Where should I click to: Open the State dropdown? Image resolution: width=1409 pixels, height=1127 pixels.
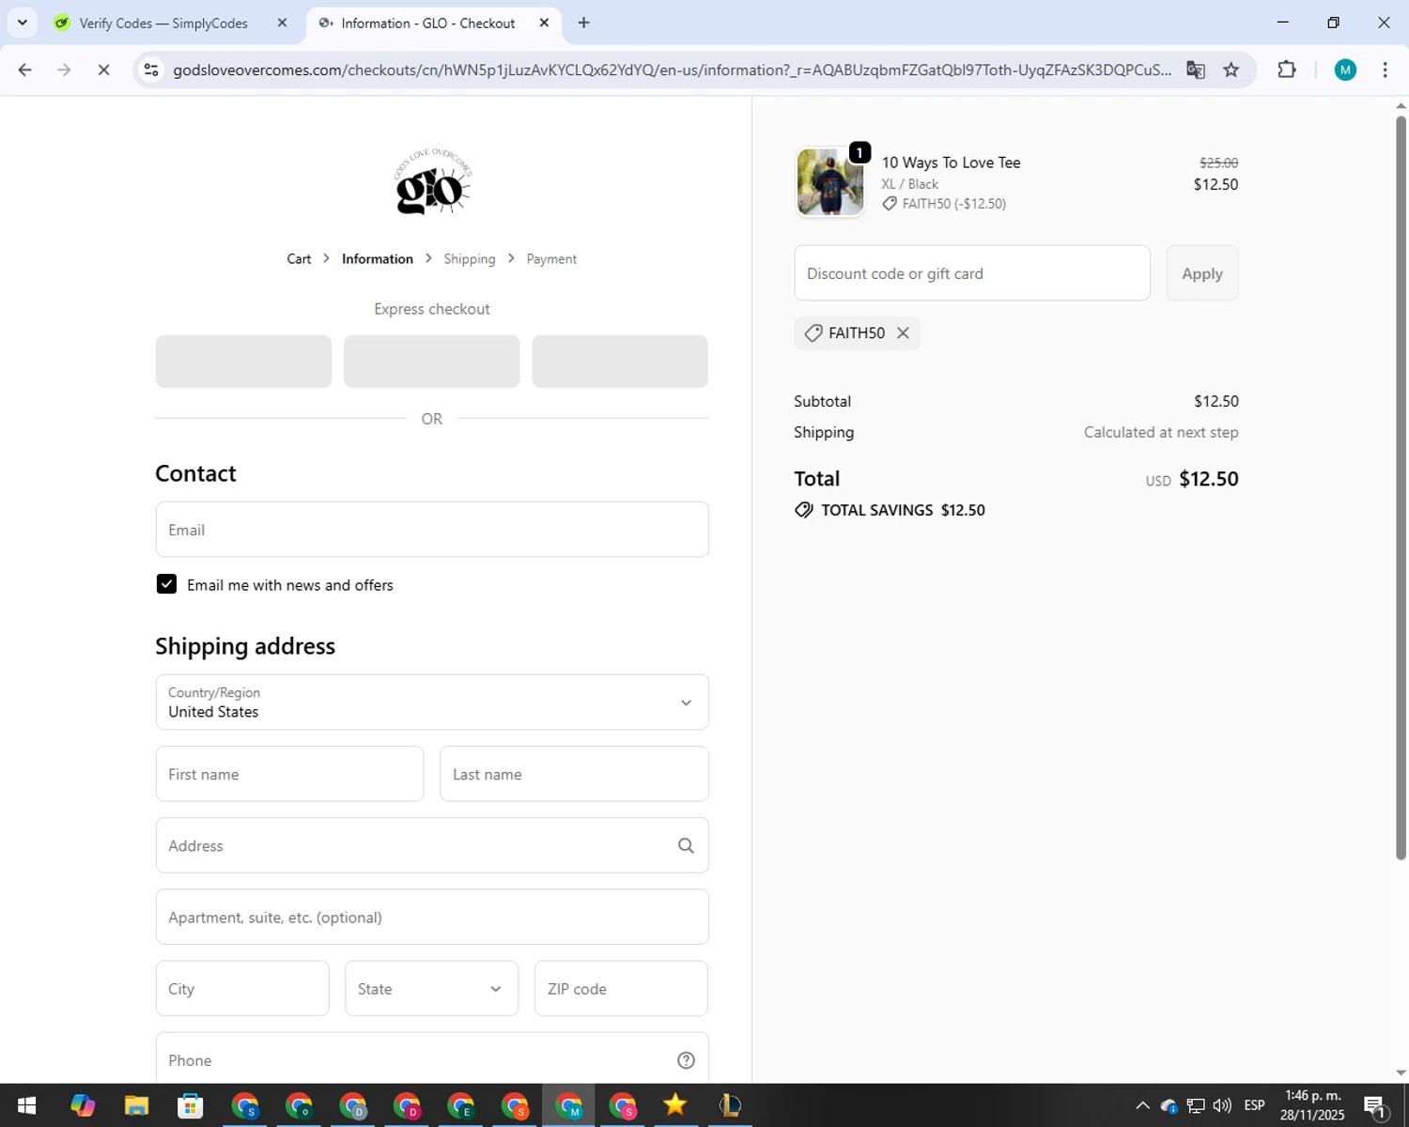coord(431,988)
